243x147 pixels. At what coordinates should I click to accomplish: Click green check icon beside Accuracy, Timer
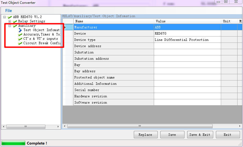[20, 34]
